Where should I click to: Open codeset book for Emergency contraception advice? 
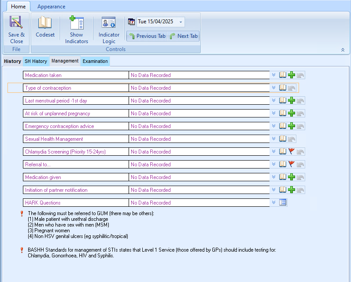point(282,126)
